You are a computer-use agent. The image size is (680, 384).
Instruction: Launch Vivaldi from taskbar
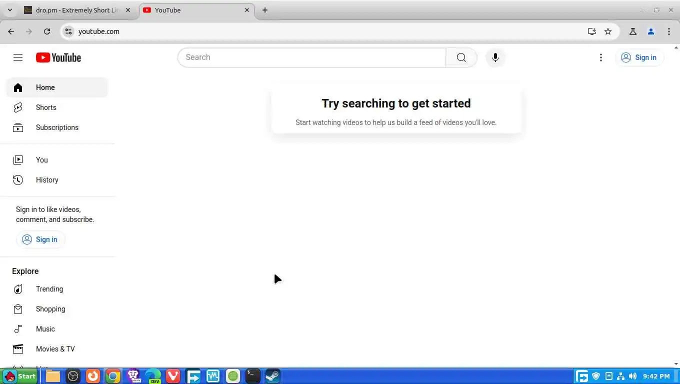click(x=173, y=376)
